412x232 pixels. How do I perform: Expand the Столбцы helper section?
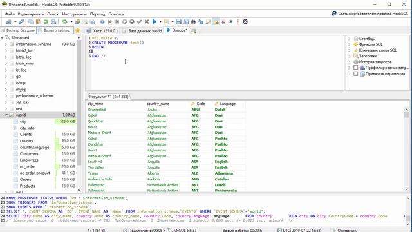pyautogui.click(x=350, y=39)
